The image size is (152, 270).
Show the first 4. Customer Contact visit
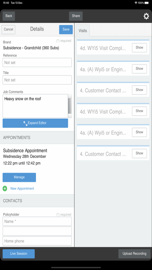(x=139, y=90)
